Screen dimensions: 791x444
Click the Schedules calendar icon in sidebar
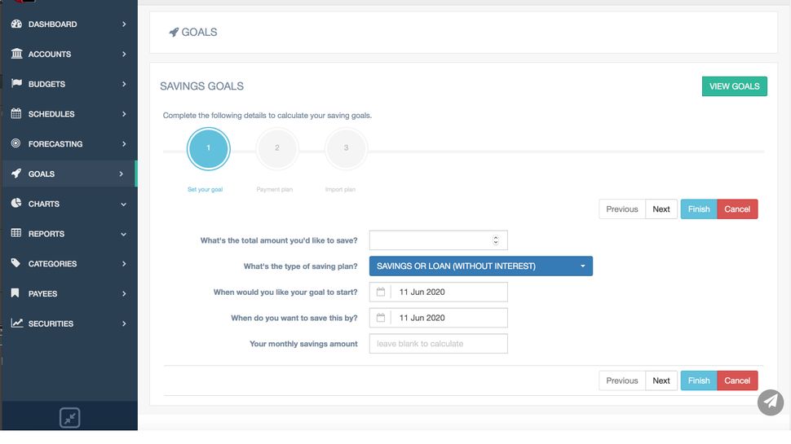pyautogui.click(x=16, y=114)
